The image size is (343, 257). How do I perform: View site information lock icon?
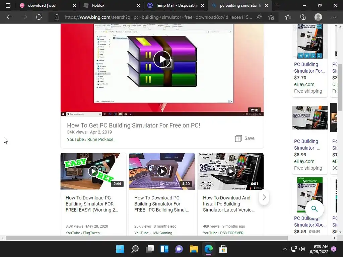click(57, 17)
